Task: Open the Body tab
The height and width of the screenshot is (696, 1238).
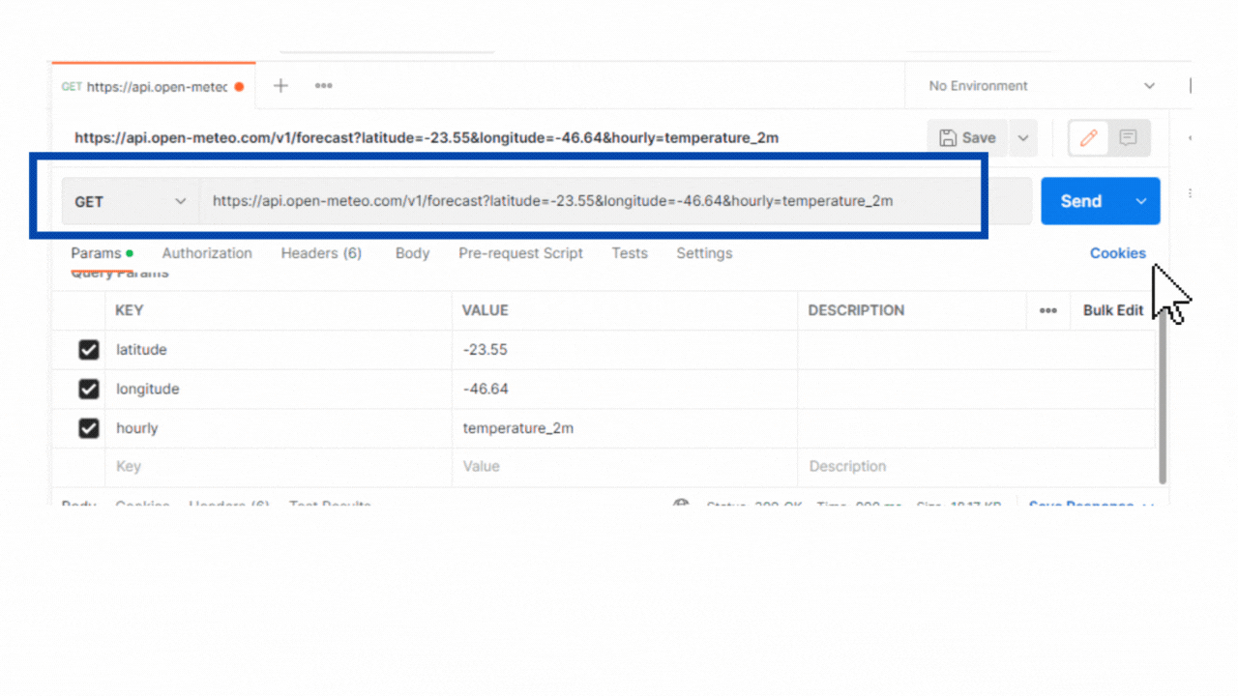Action: pyautogui.click(x=412, y=253)
